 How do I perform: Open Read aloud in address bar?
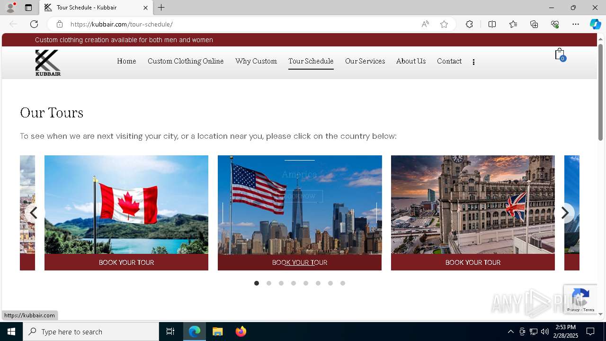pyautogui.click(x=425, y=24)
